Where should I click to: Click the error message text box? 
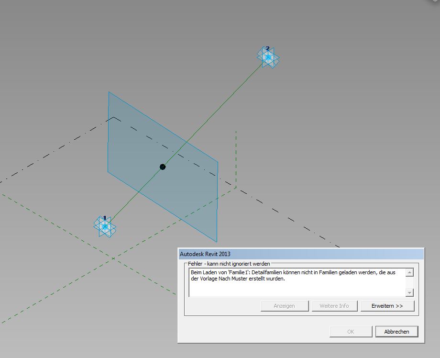[297, 282]
